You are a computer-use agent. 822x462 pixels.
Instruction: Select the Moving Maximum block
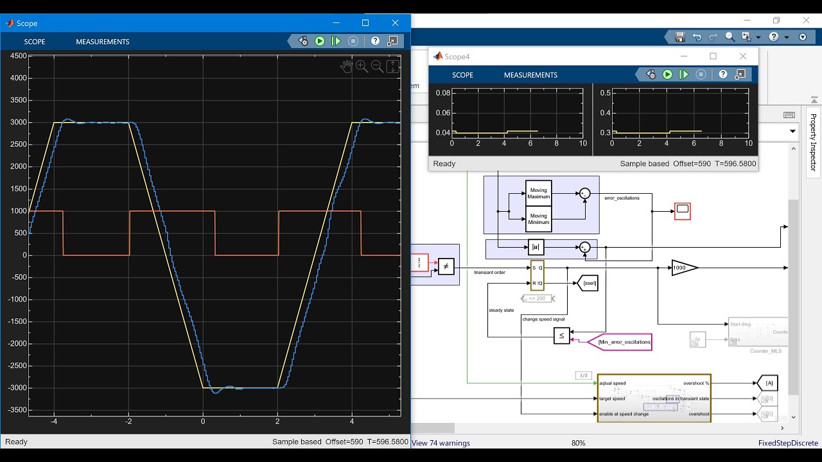(x=538, y=193)
